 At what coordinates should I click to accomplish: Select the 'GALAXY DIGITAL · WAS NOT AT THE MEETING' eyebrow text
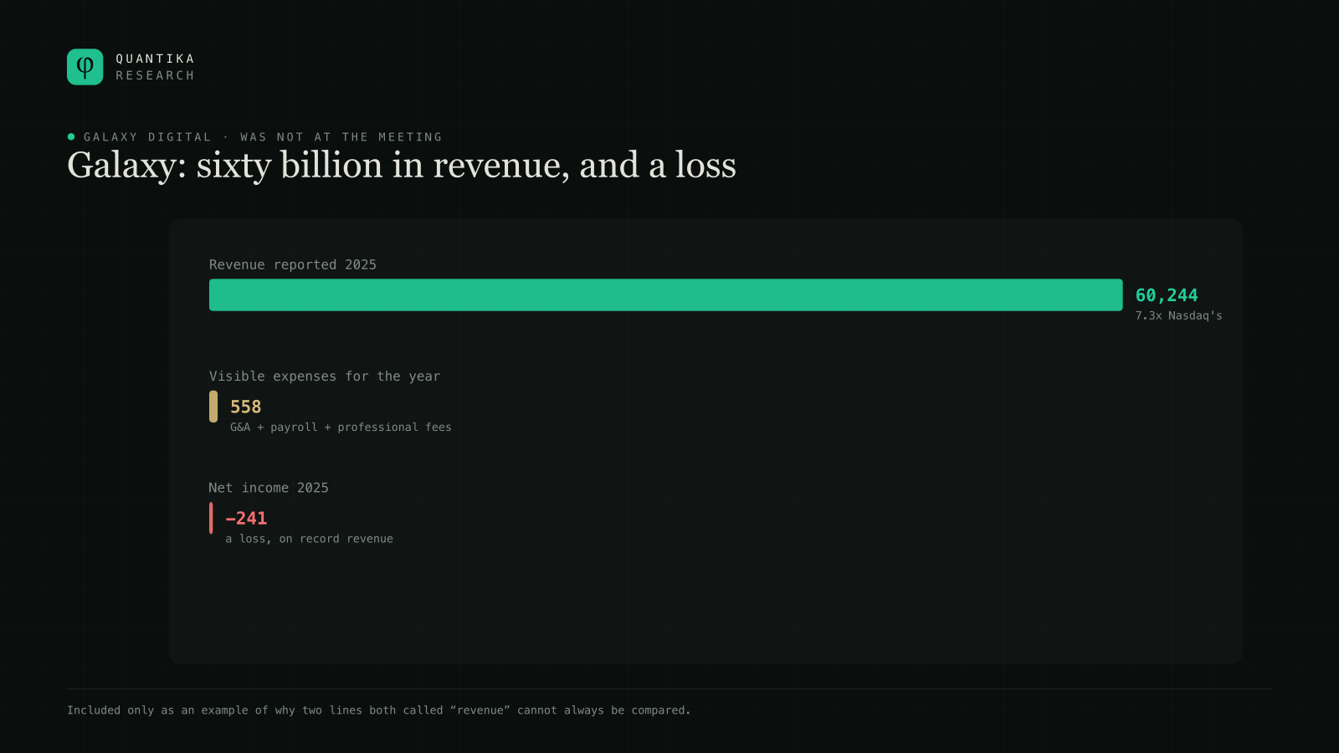(263, 137)
